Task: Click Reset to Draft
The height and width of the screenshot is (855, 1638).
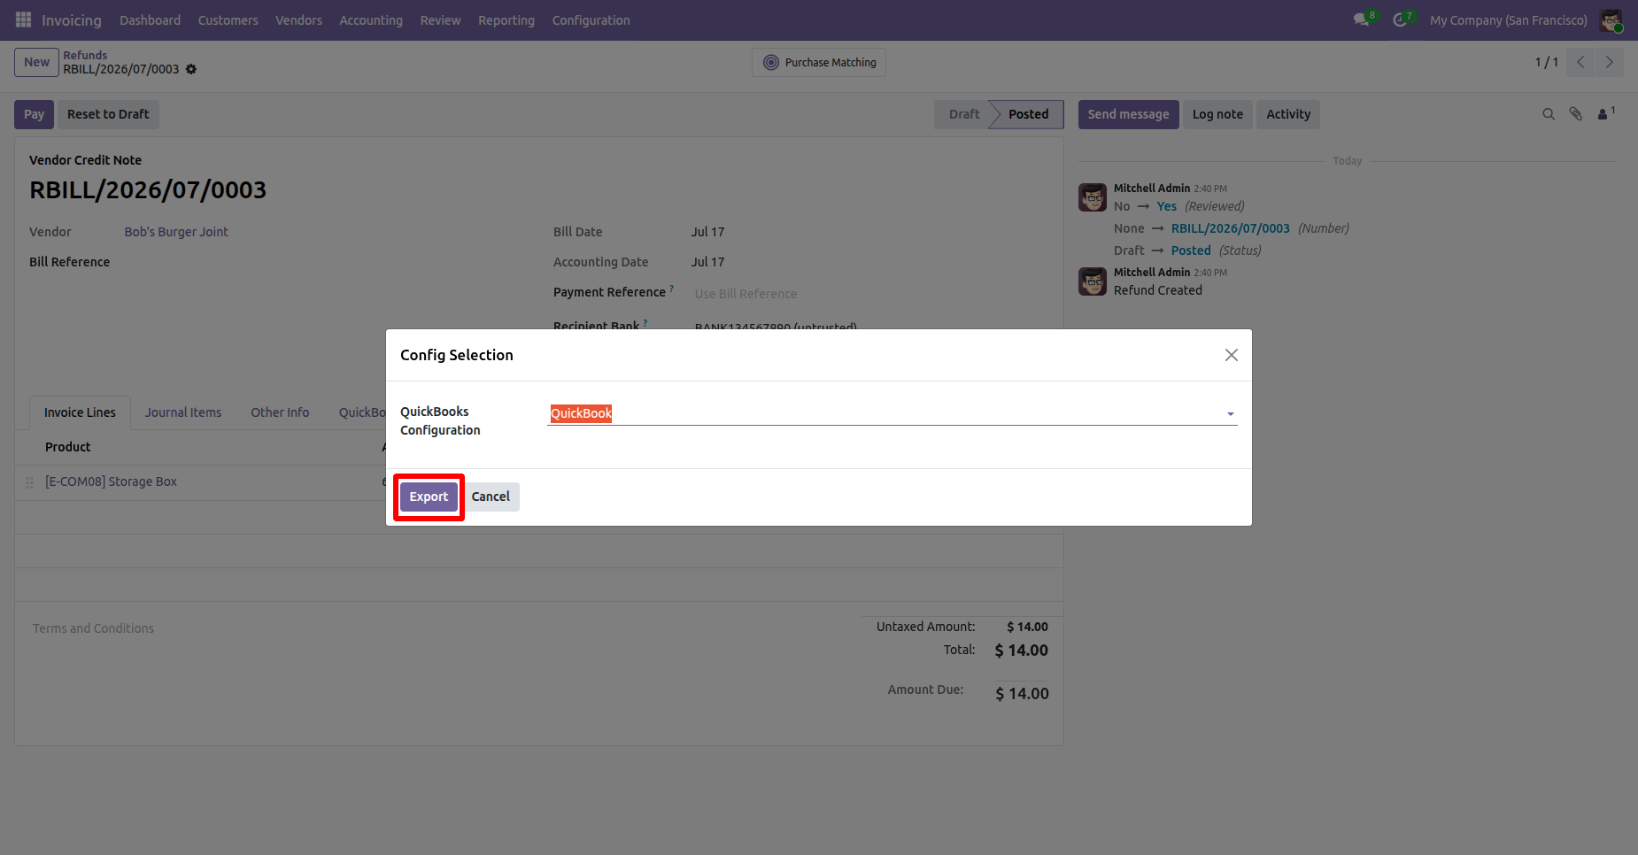Action: pyautogui.click(x=108, y=114)
